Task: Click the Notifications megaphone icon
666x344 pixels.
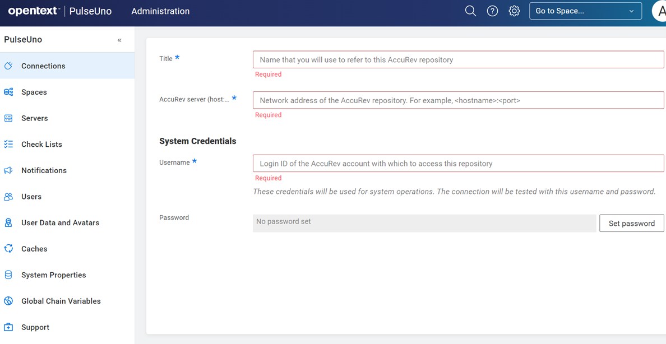Action: click(x=8, y=170)
